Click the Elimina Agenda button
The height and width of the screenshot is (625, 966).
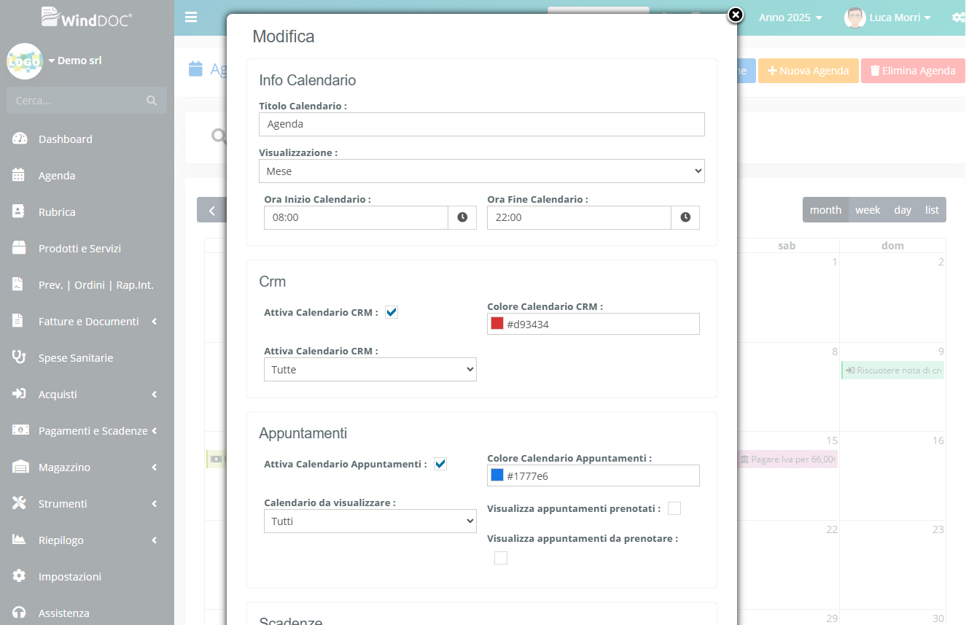[912, 71]
